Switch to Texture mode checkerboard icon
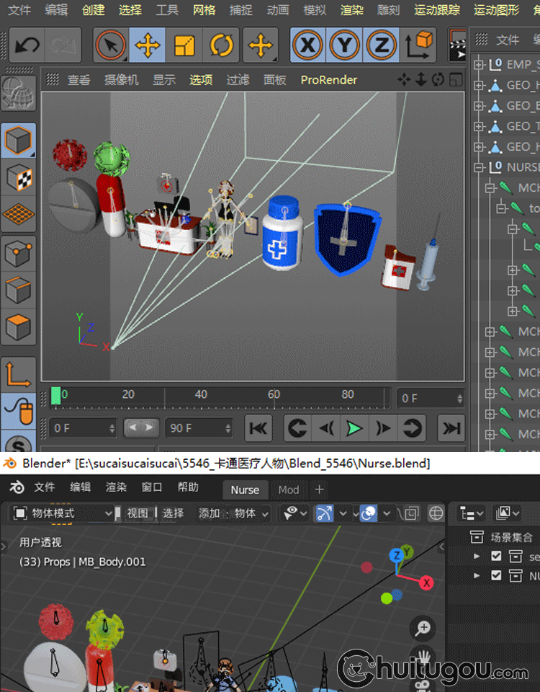 point(18,177)
